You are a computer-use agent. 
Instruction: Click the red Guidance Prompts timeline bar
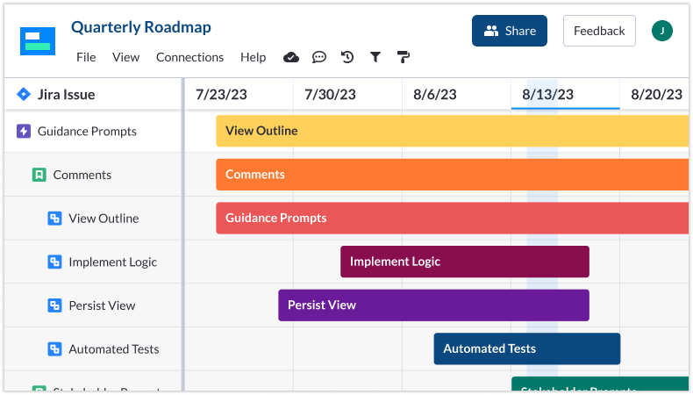click(452, 218)
